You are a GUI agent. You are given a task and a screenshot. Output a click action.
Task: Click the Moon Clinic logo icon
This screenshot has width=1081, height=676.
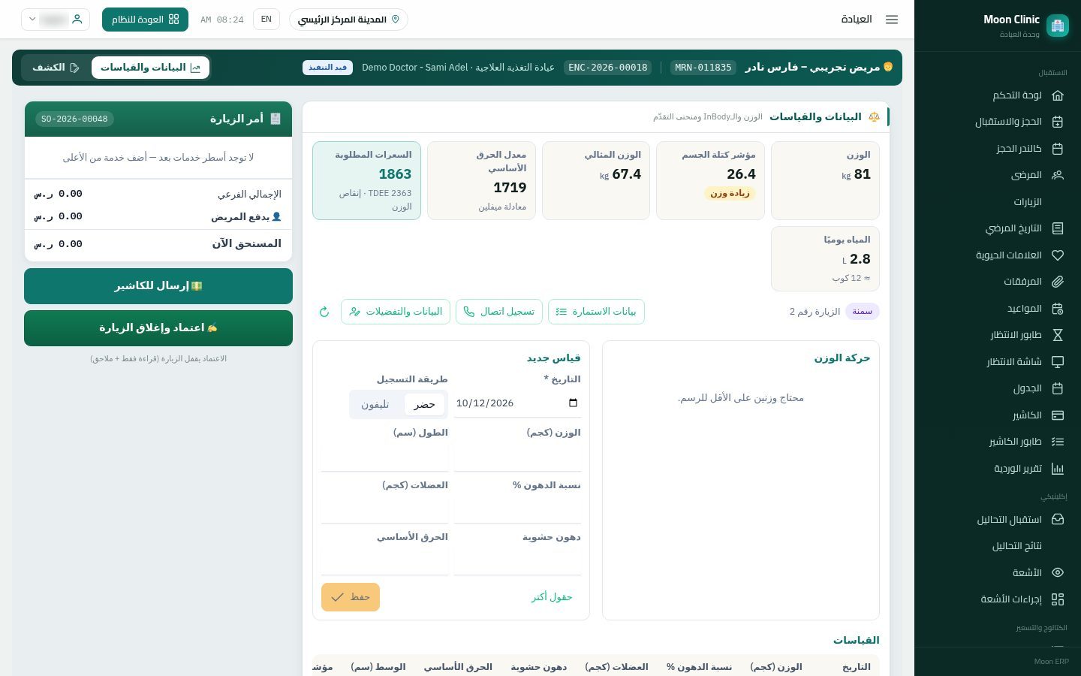pyautogui.click(x=1057, y=26)
